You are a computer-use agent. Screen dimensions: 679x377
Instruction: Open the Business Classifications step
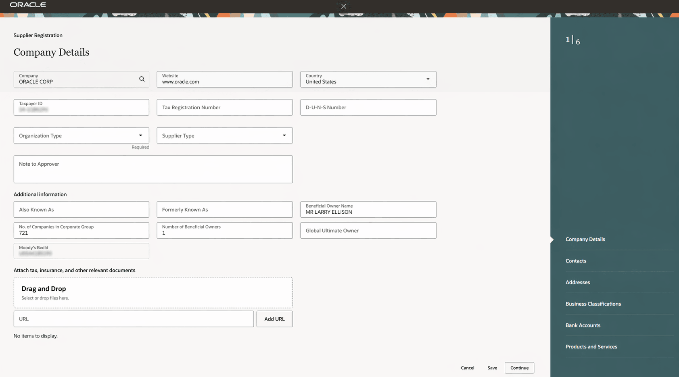pos(593,304)
